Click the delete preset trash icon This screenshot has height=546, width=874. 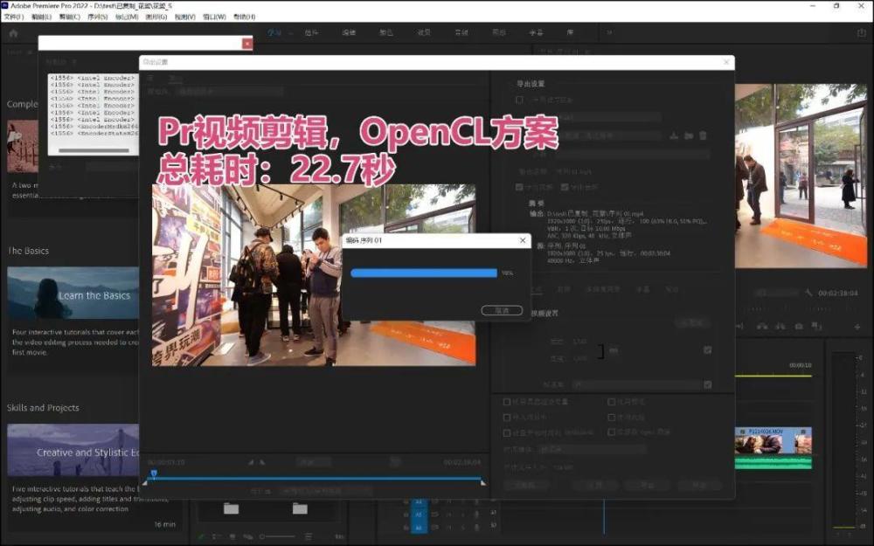click(703, 135)
